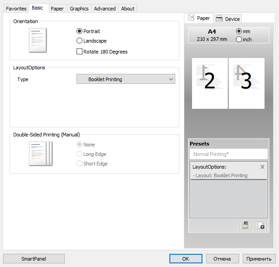The height and width of the screenshot is (267, 279).
Task: Open the Paper settings tab
Action: tap(57, 9)
